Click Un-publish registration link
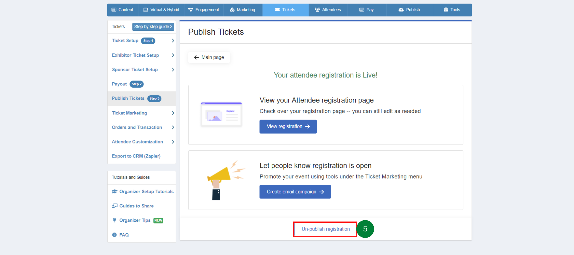The width and height of the screenshot is (574, 255). tap(326, 229)
